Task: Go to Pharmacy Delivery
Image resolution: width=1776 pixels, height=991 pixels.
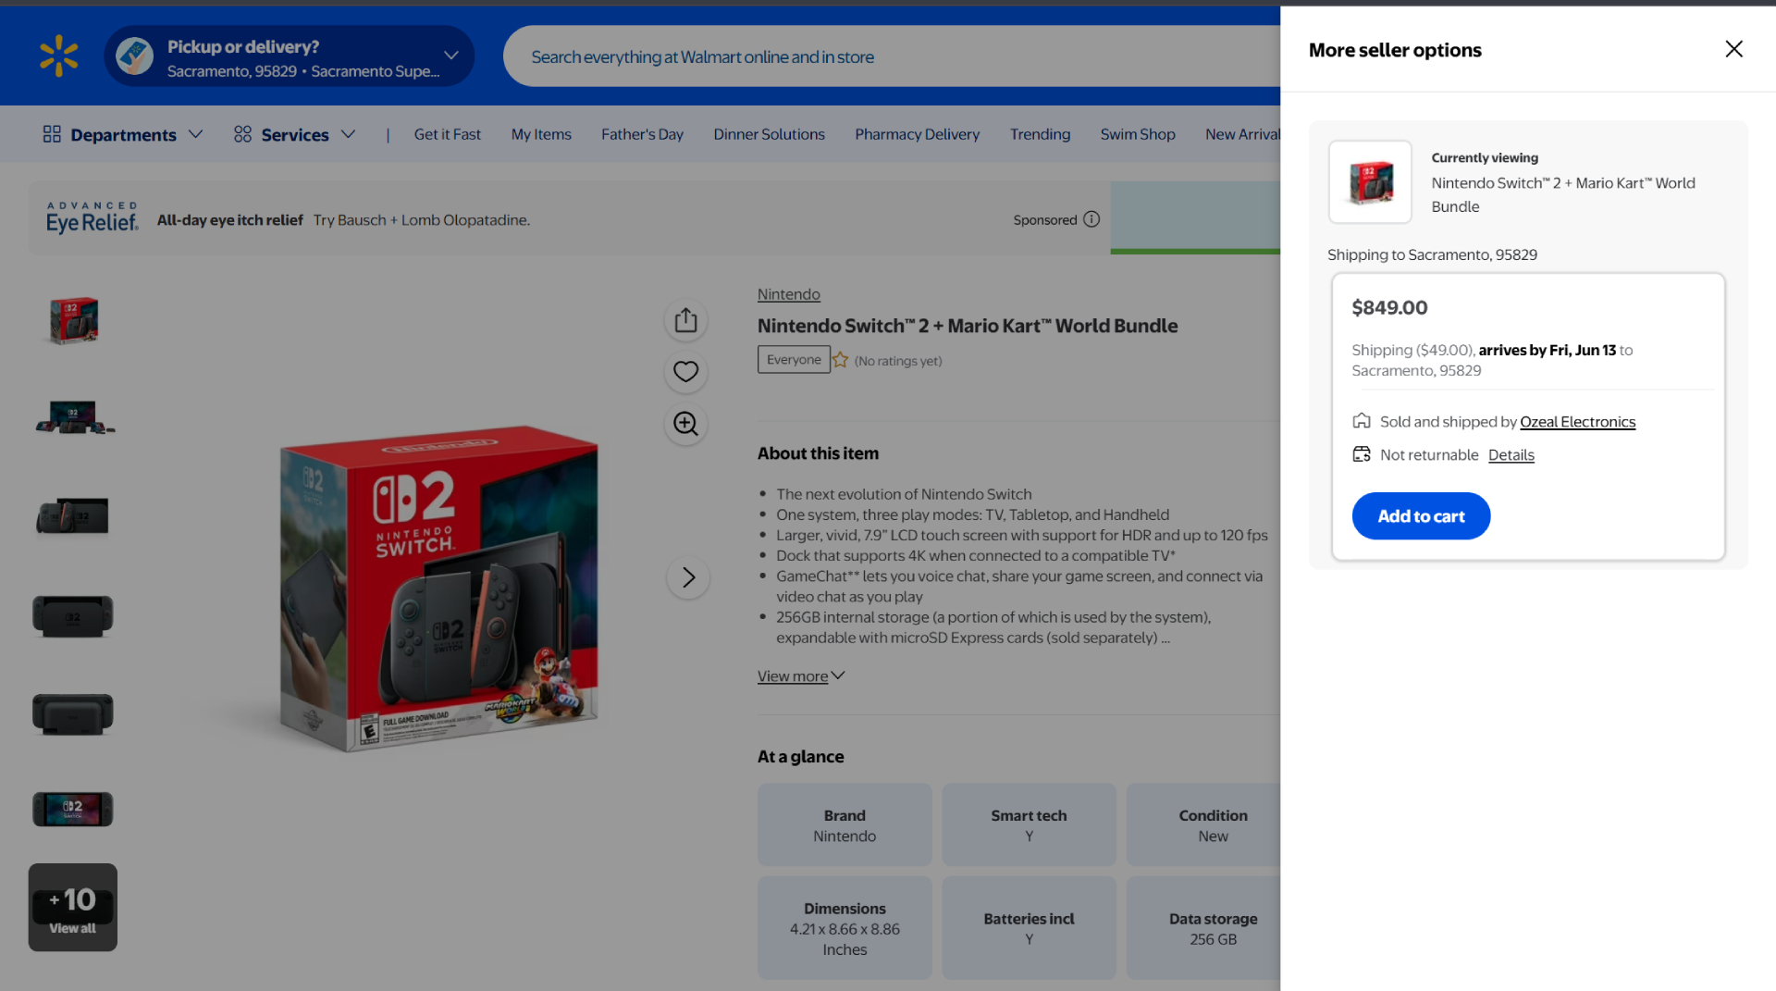Action: (917, 134)
